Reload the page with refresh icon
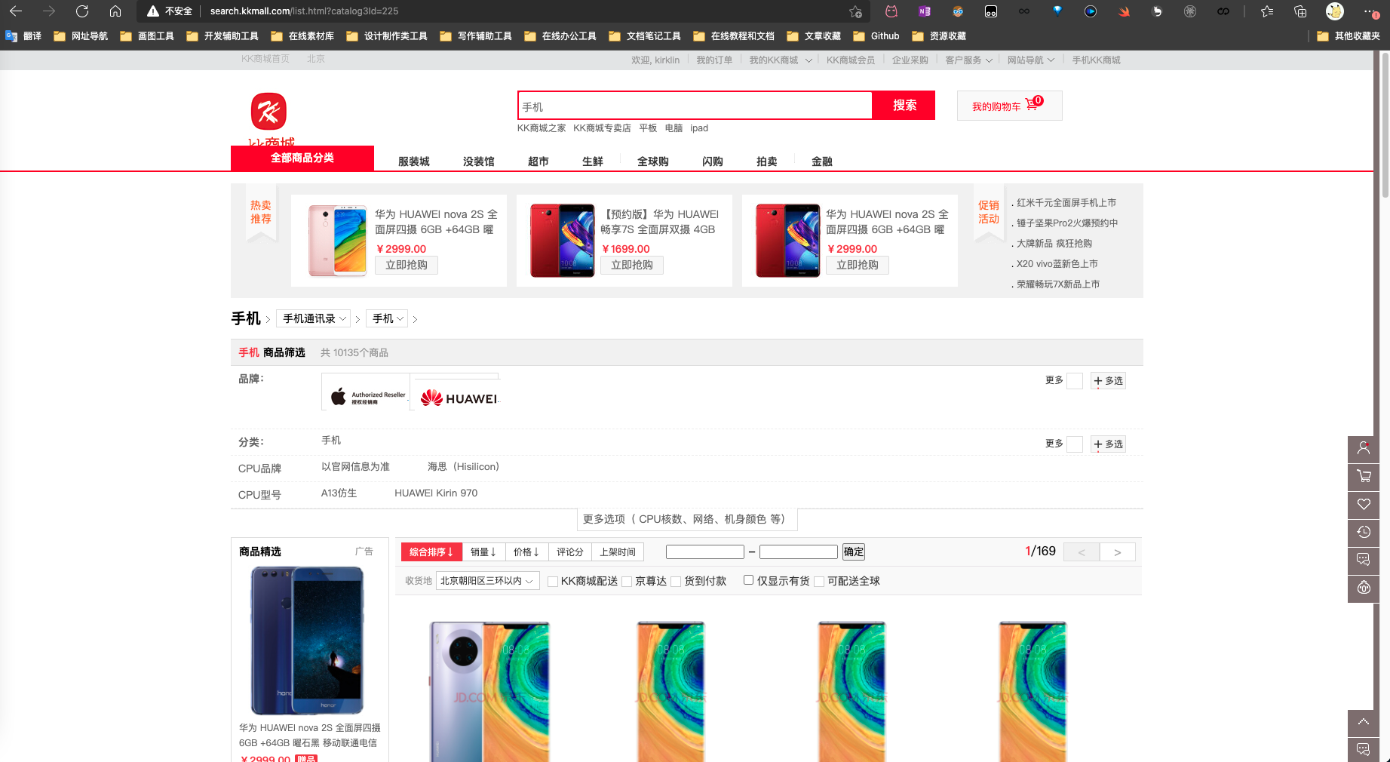Viewport: 1390px width, 762px height. click(82, 11)
